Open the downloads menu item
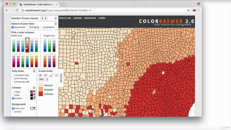This screenshot has width=231, height=130. pos(90,18)
